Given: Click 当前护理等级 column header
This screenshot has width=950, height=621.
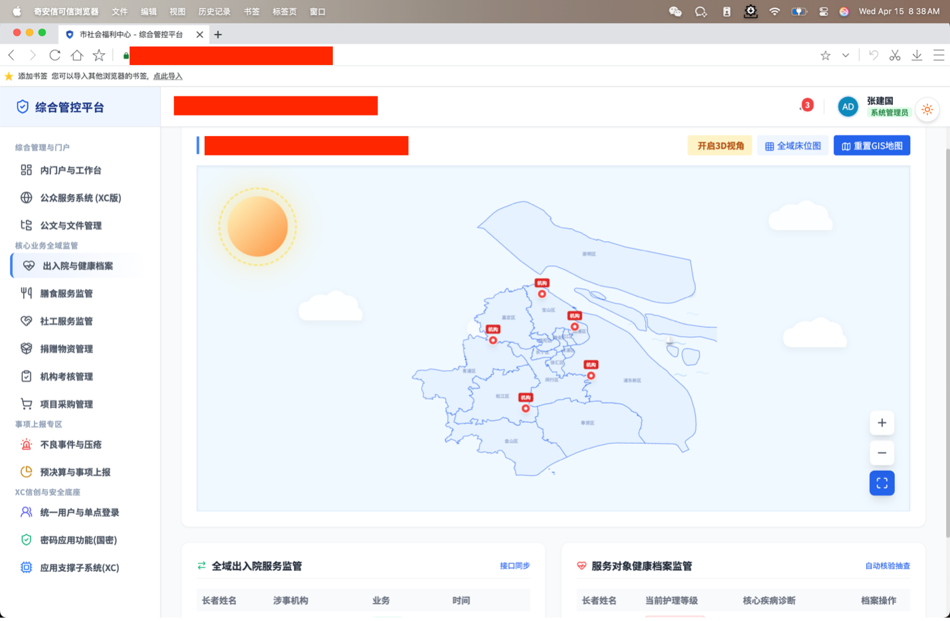Looking at the screenshot, I should 672,600.
